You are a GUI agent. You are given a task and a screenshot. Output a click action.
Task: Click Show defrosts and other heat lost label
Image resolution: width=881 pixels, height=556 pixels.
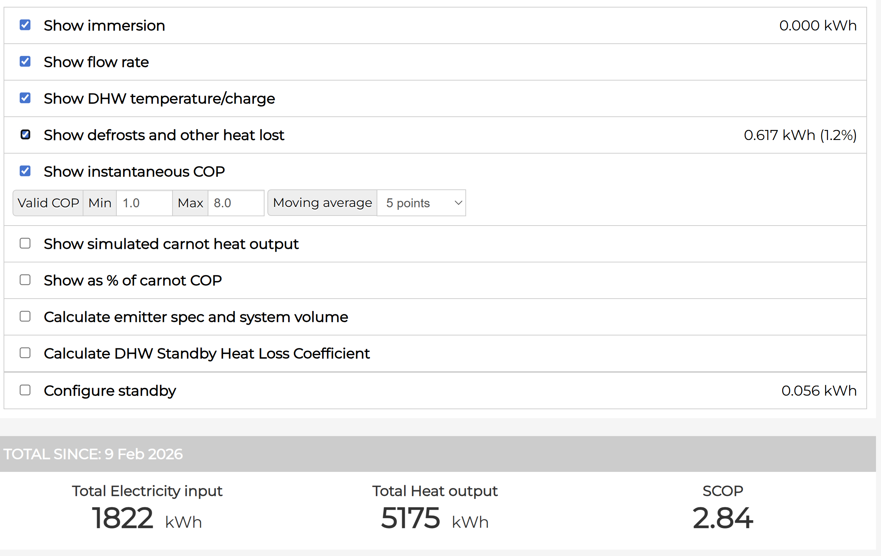(164, 135)
